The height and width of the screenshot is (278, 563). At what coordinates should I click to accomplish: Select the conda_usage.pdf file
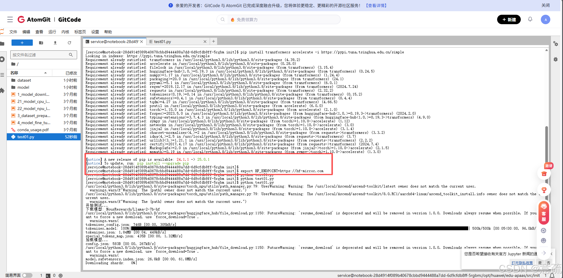coord(44,130)
